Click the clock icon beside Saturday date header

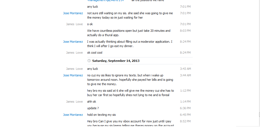click(89, 61)
